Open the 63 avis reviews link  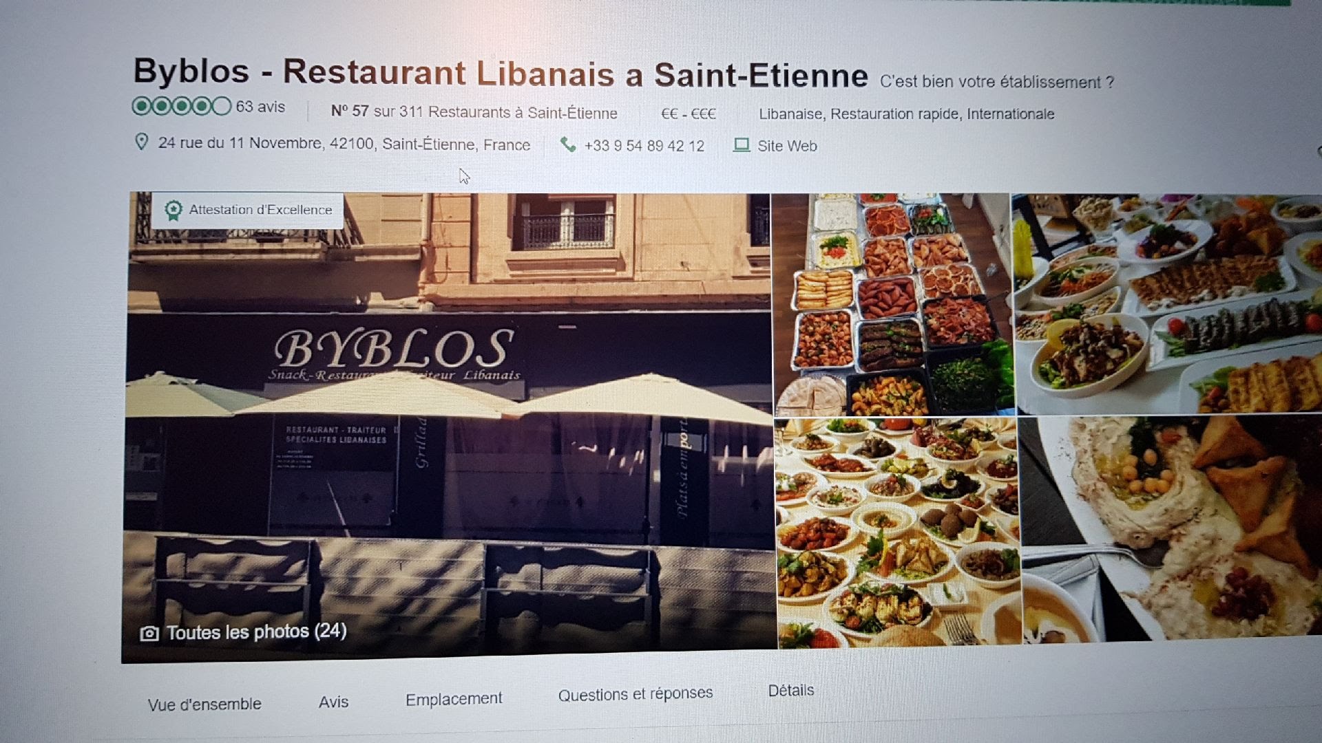click(260, 107)
